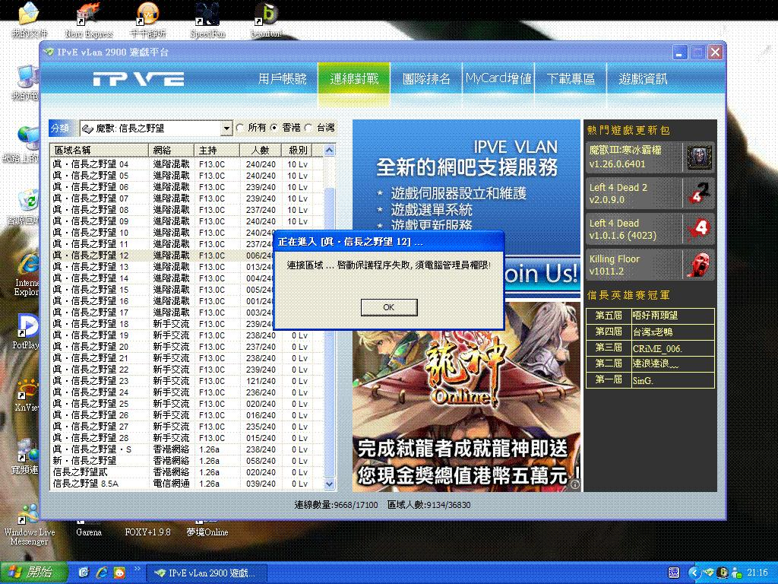Click the 龍神 Online ad banner
This screenshot has width=778, height=584.
(x=466, y=396)
